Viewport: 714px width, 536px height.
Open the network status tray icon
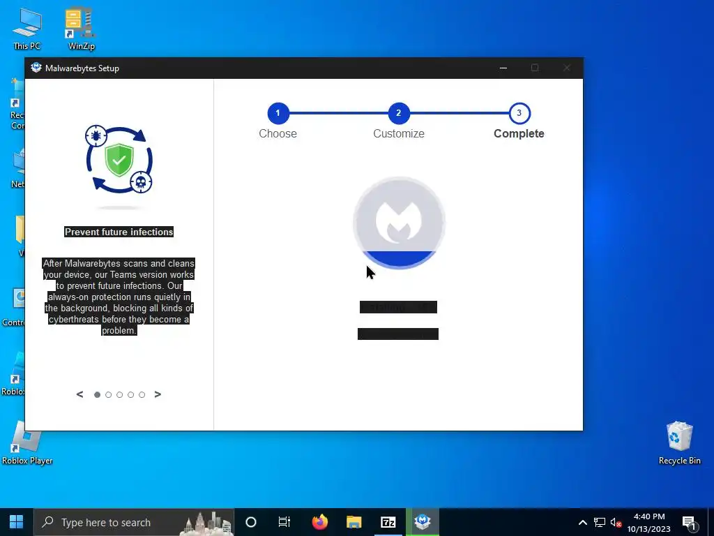[599, 522]
